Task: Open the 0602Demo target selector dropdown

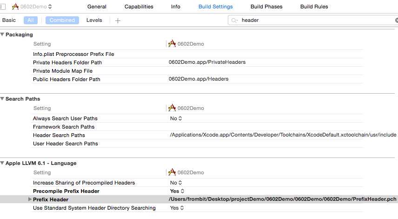Action: [x=36, y=7]
